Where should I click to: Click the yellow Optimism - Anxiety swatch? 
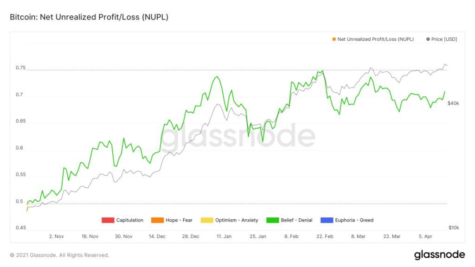[x=206, y=220]
